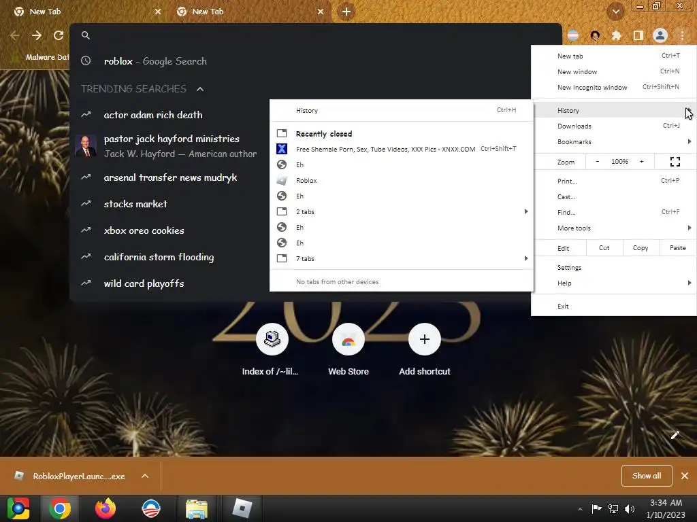
Task: Close the first New Tab
Action: [158, 12]
